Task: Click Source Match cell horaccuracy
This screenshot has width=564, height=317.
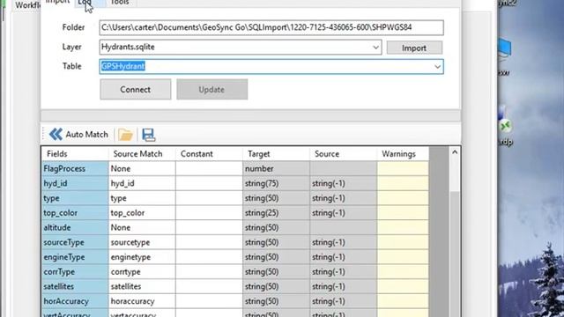Action: pos(142,301)
